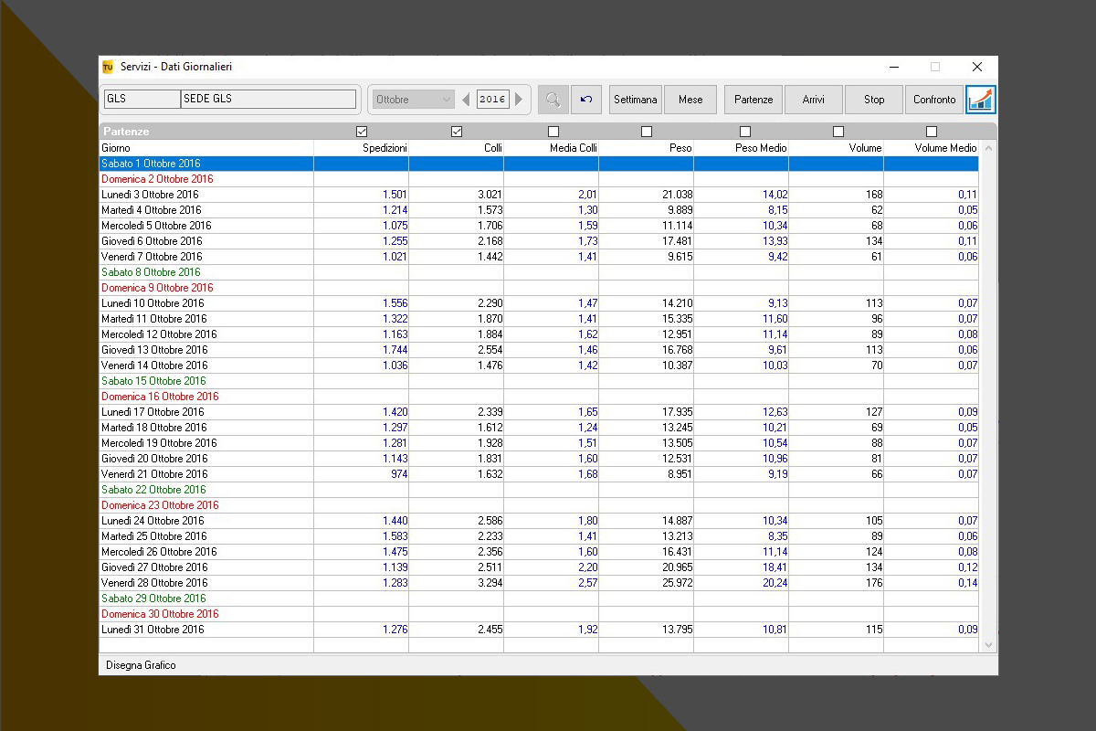Image resolution: width=1096 pixels, height=731 pixels.
Task: Click the chart graph icon button
Action: point(980,100)
